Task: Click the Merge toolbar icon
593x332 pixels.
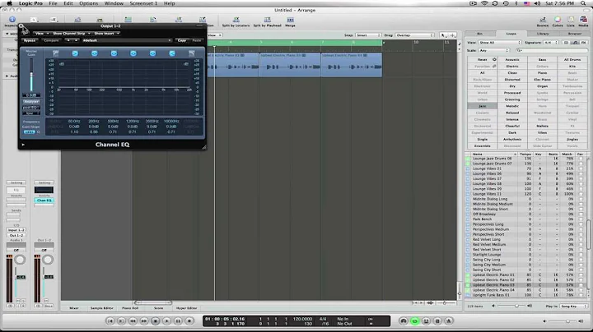Action: pyautogui.click(x=290, y=20)
